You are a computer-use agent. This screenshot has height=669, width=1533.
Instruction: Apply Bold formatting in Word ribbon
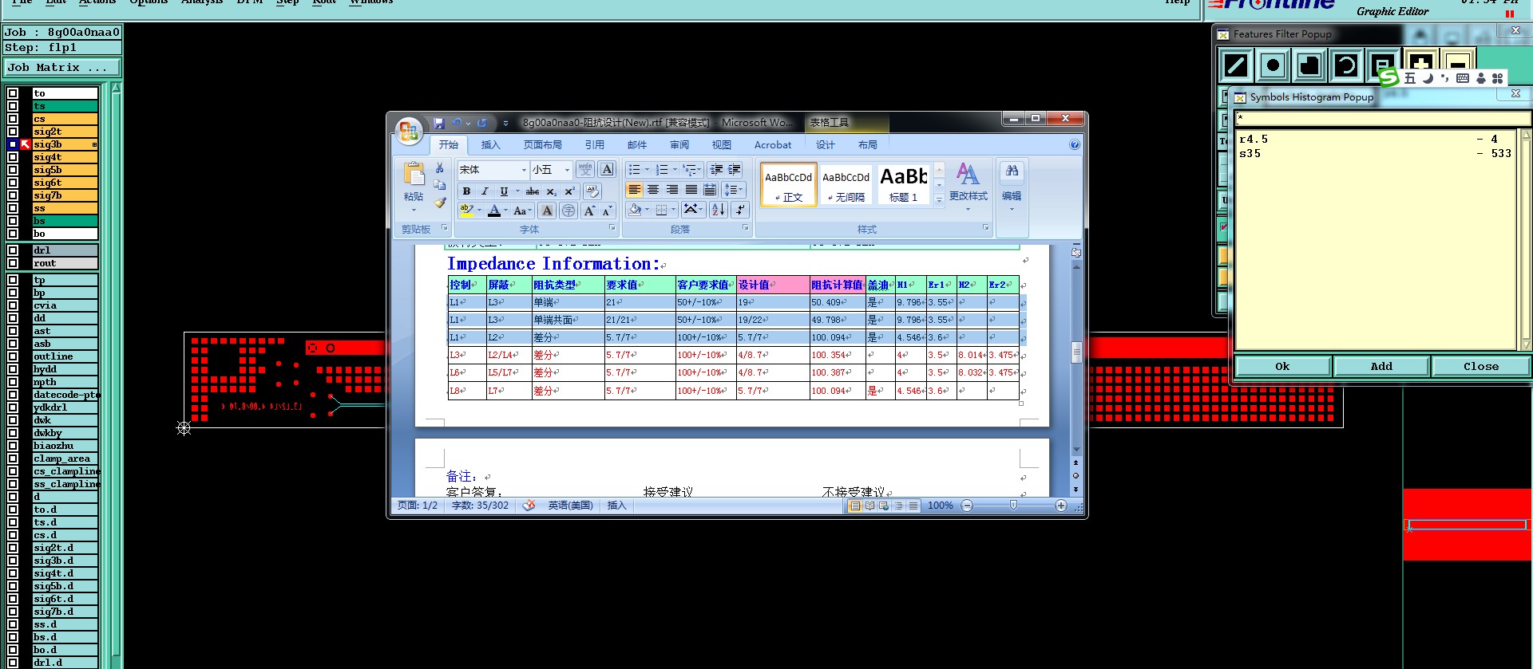[x=466, y=191]
